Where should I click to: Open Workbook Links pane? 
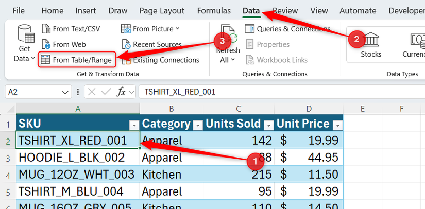click(276, 60)
